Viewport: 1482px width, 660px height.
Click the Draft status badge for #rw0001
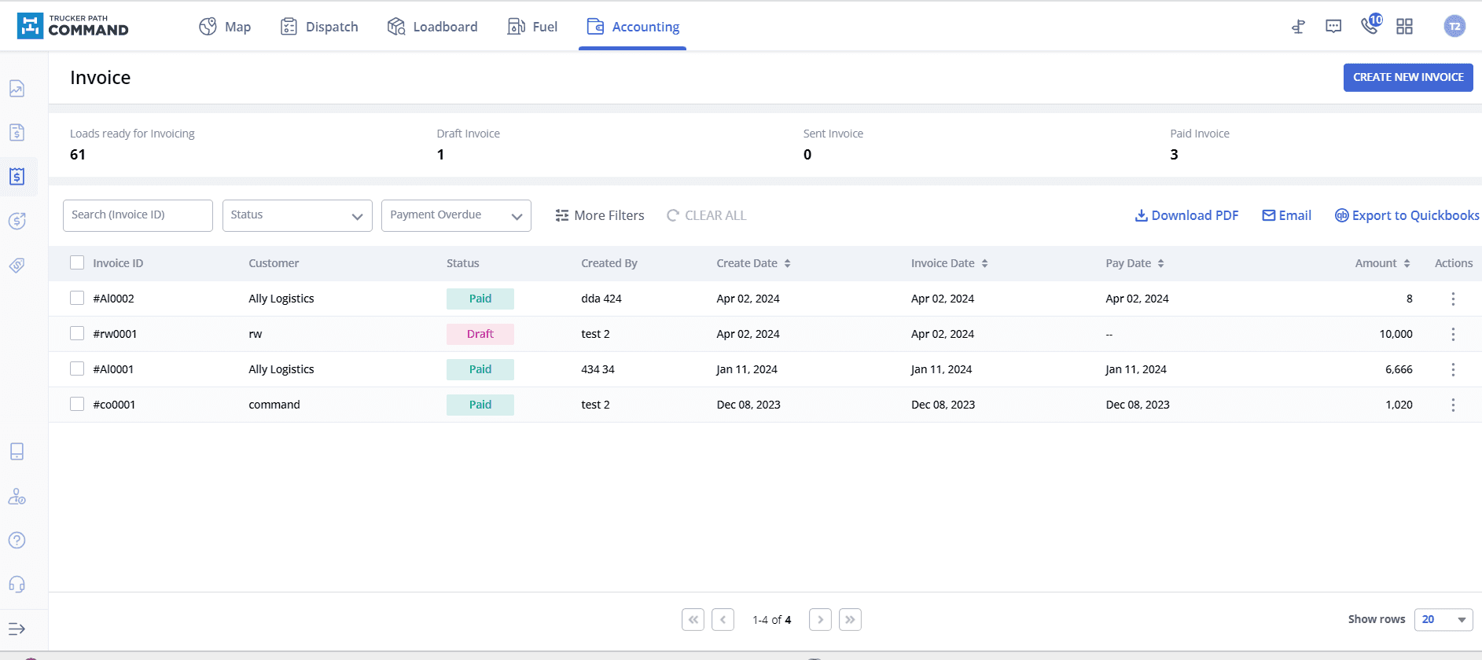click(x=480, y=334)
